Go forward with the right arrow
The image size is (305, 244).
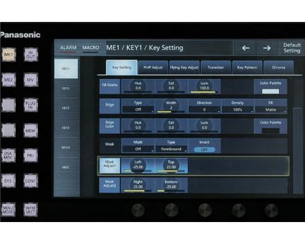point(267,48)
